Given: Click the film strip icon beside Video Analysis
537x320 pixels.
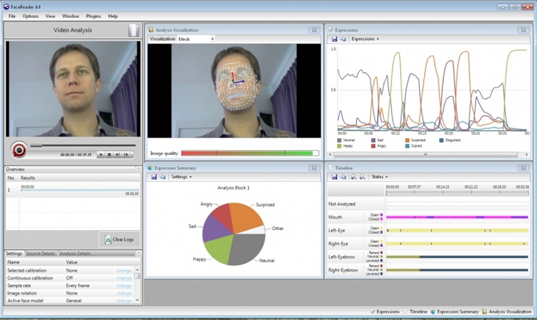Looking at the screenshot, I should coord(133,30).
